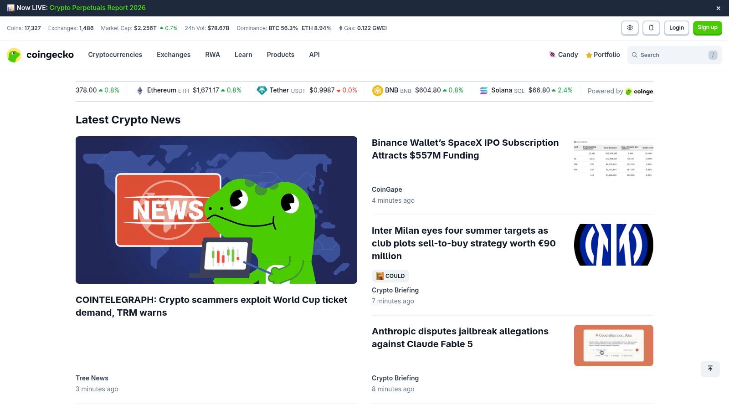
Task: Open the Cryptocurrencies menu
Action: pos(115,55)
